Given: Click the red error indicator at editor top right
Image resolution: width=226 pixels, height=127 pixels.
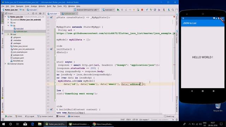Looking at the screenshot, I should pyautogui.click(x=174, y=17).
